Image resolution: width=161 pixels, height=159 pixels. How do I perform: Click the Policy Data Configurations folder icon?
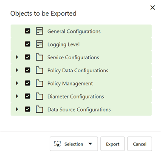point(40,70)
